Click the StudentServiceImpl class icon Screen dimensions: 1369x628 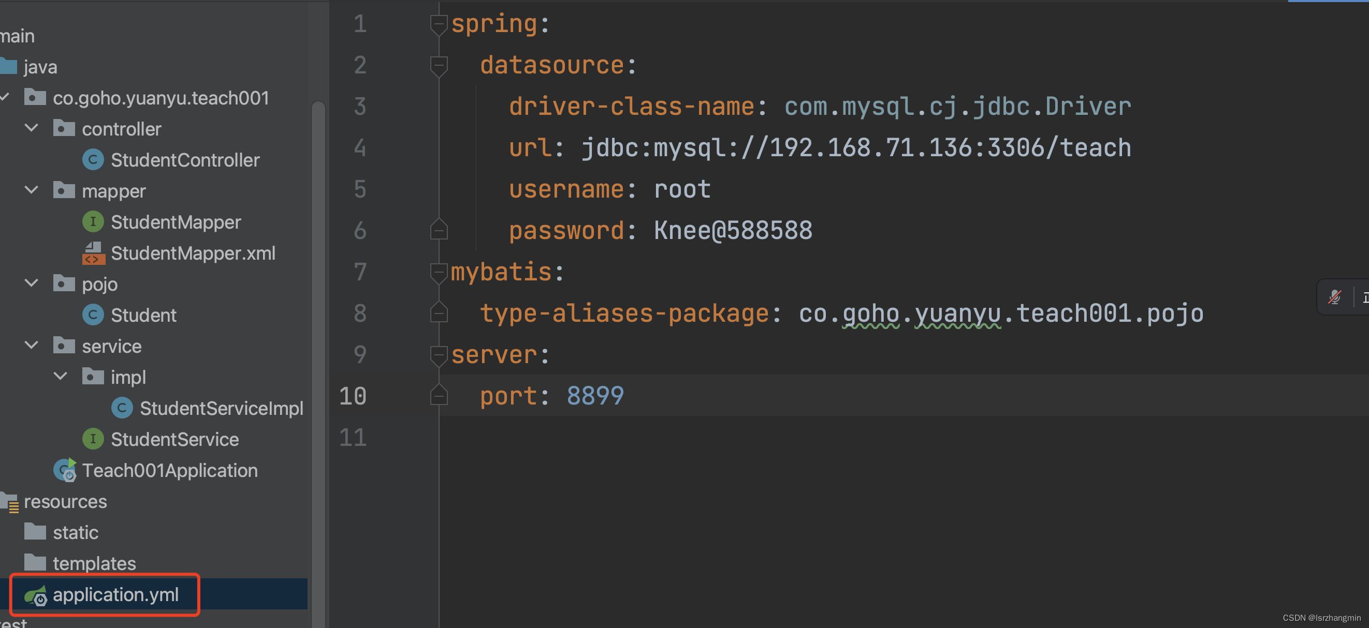[x=122, y=408]
